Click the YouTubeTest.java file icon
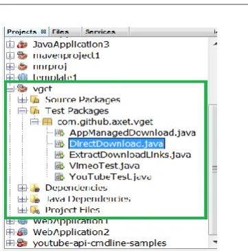The image size is (248, 251). click(x=60, y=177)
